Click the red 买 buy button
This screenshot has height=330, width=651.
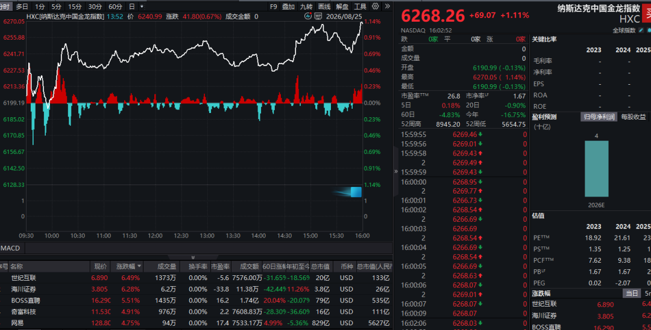pos(647,14)
